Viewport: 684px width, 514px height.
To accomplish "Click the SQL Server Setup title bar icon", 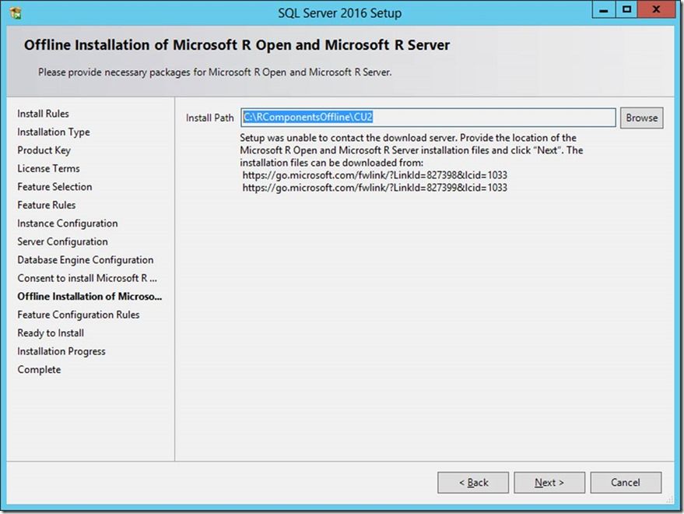I will point(16,13).
